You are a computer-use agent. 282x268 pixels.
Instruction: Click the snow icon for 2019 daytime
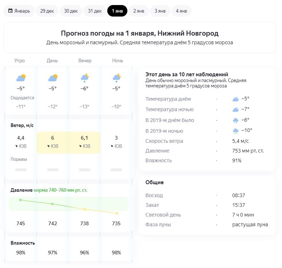(236, 120)
